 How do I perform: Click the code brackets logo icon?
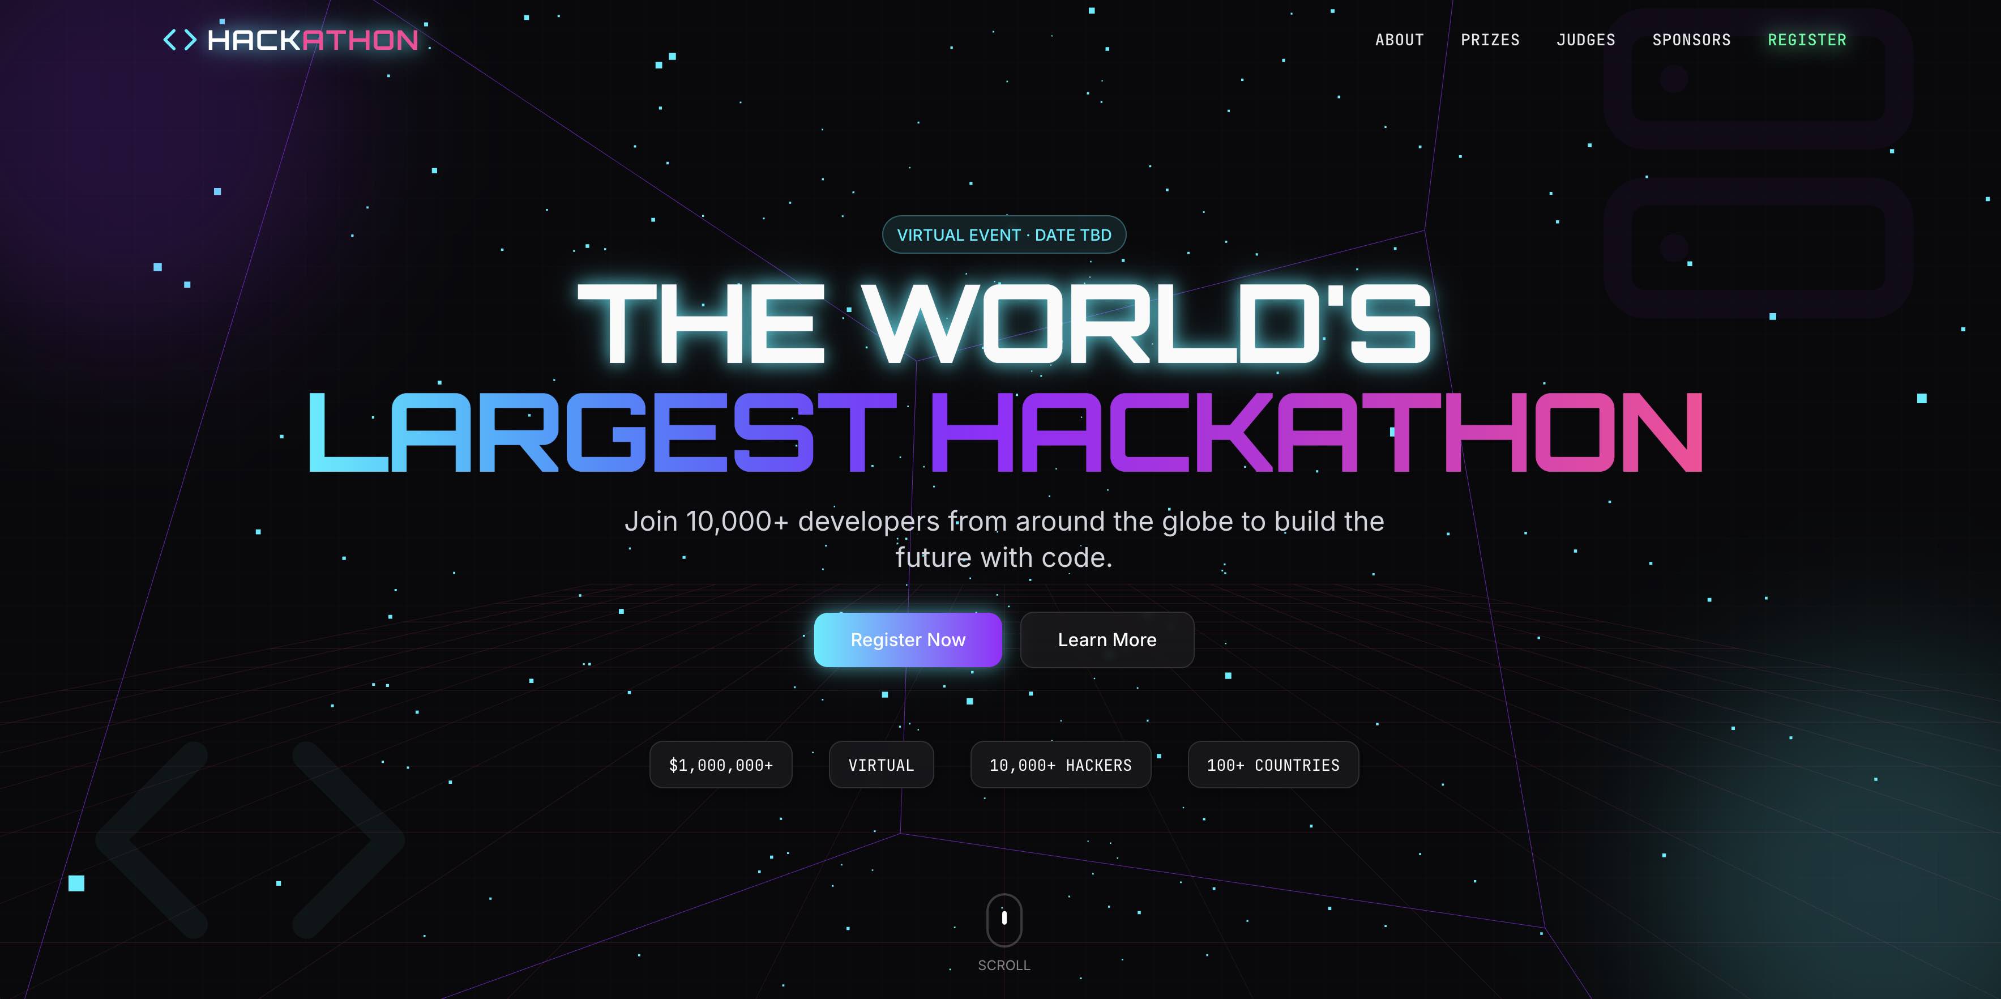[x=180, y=40]
